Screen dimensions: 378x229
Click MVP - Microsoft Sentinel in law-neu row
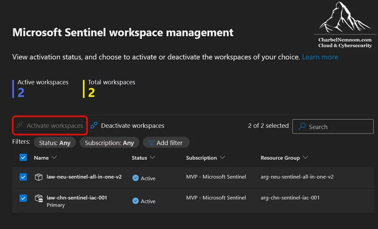pyautogui.click(x=216, y=177)
